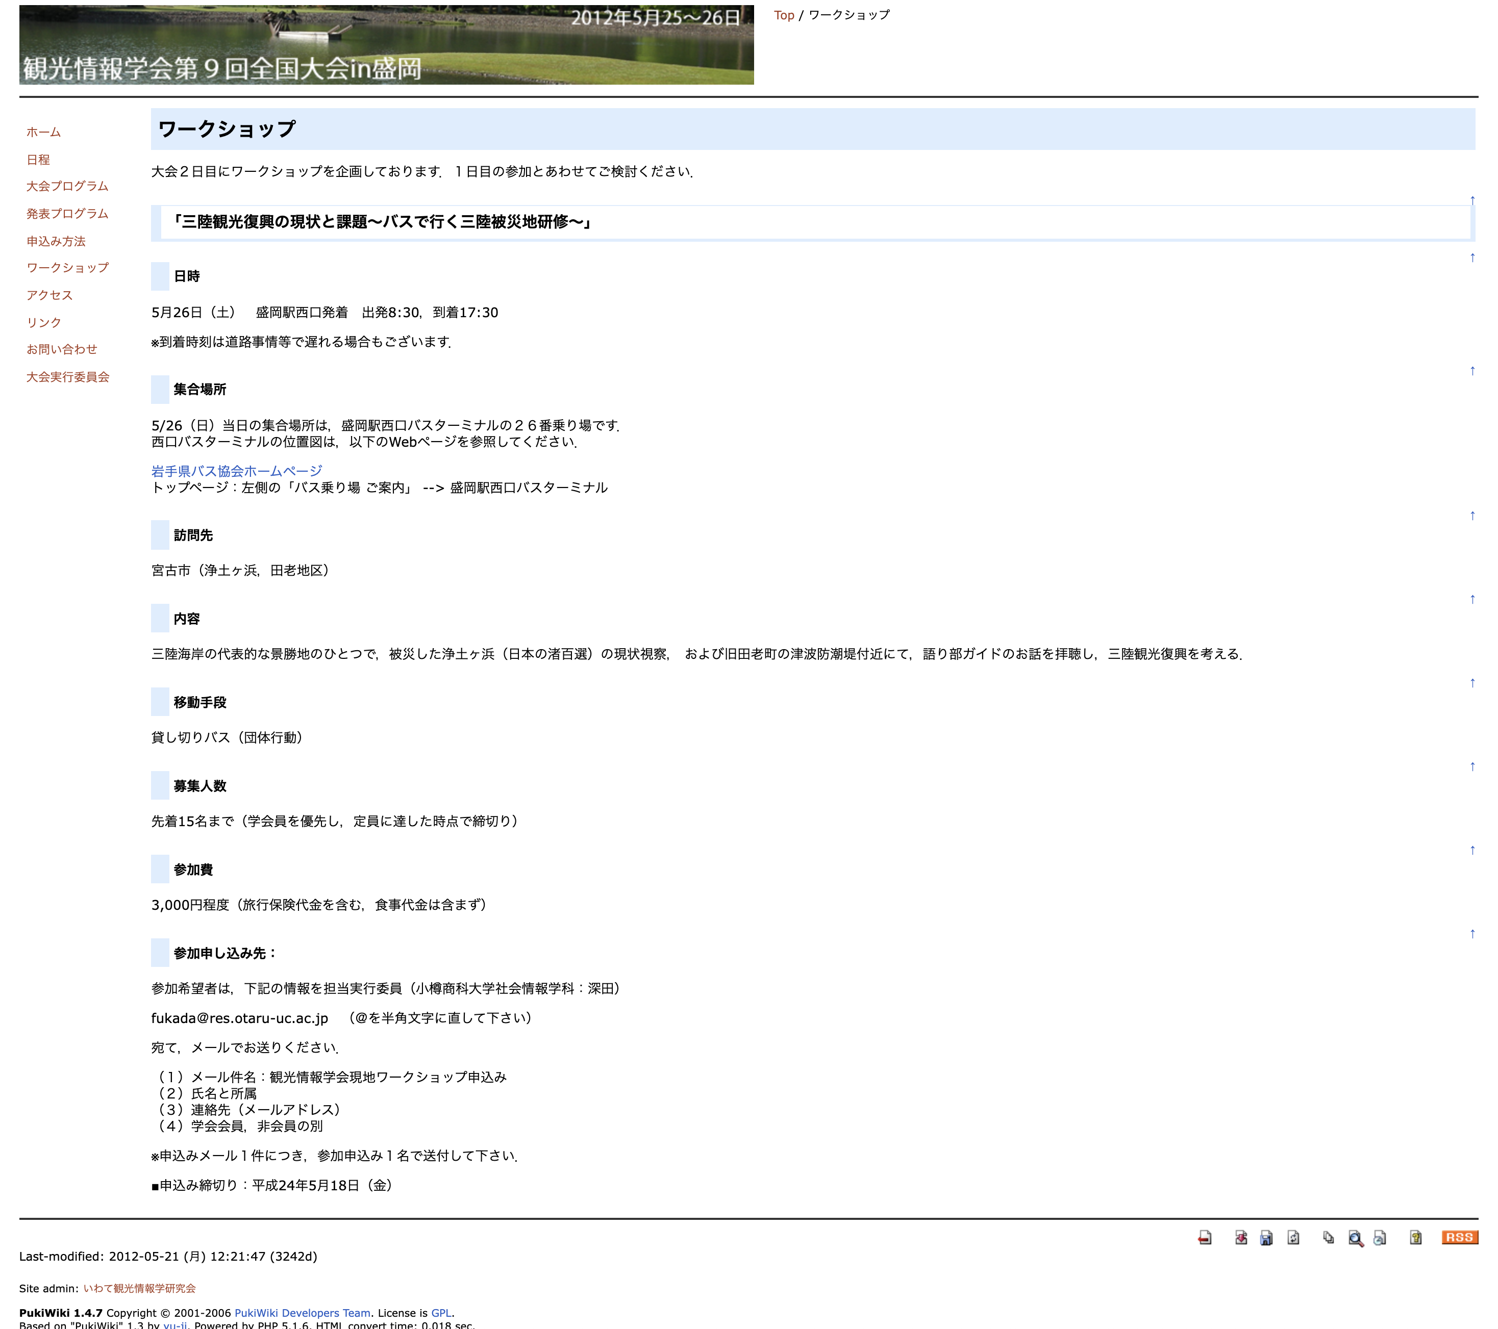The height and width of the screenshot is (1329, 1498).
Task: Open the いわて観光情報学研究会 site admin link
Action: pos(139,1288)
